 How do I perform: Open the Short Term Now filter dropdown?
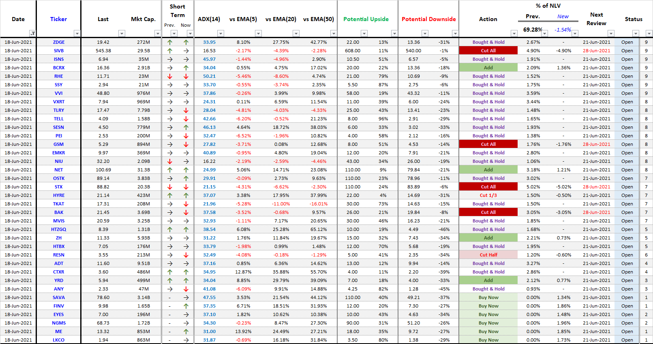coord(190,33)
